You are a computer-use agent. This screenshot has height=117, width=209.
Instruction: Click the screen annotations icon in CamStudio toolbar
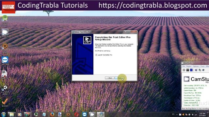pyautogui.click(x=196, y=70)
